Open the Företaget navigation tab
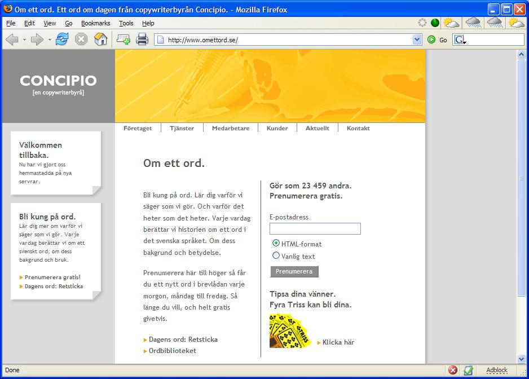This screenshot has height=379, width=529. 138,128
